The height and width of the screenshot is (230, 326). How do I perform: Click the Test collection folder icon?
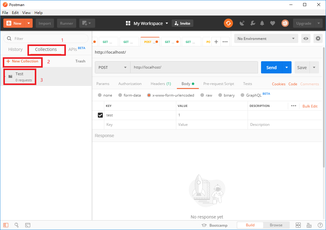point(10,76)
